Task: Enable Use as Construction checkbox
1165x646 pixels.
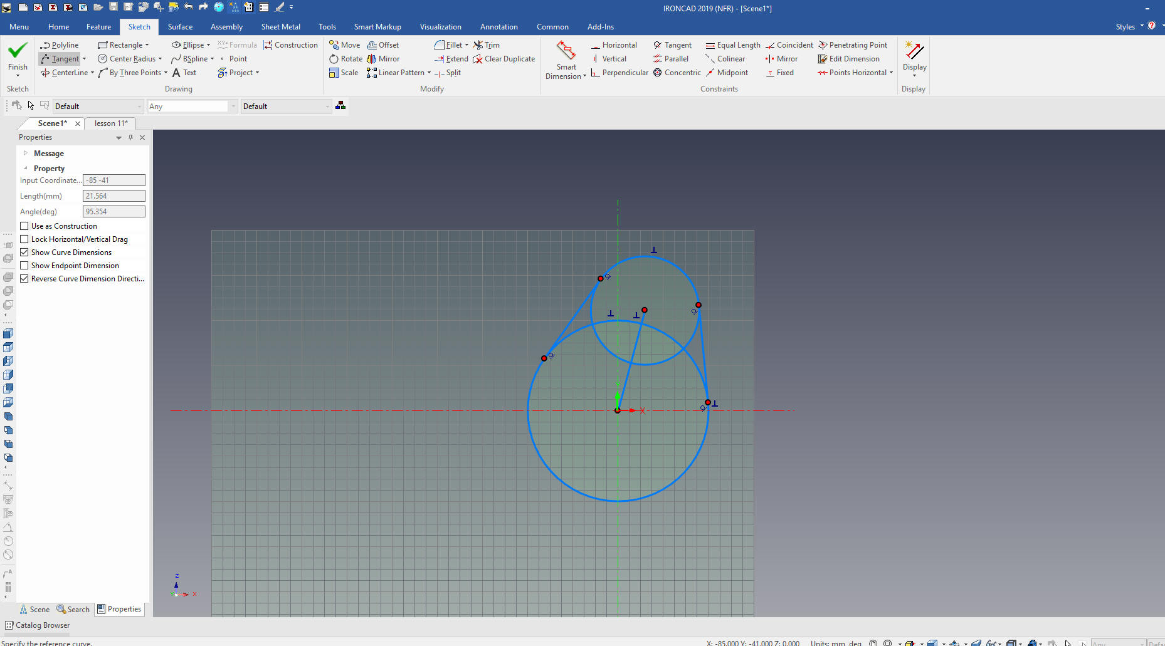Action: click(24, 226)
